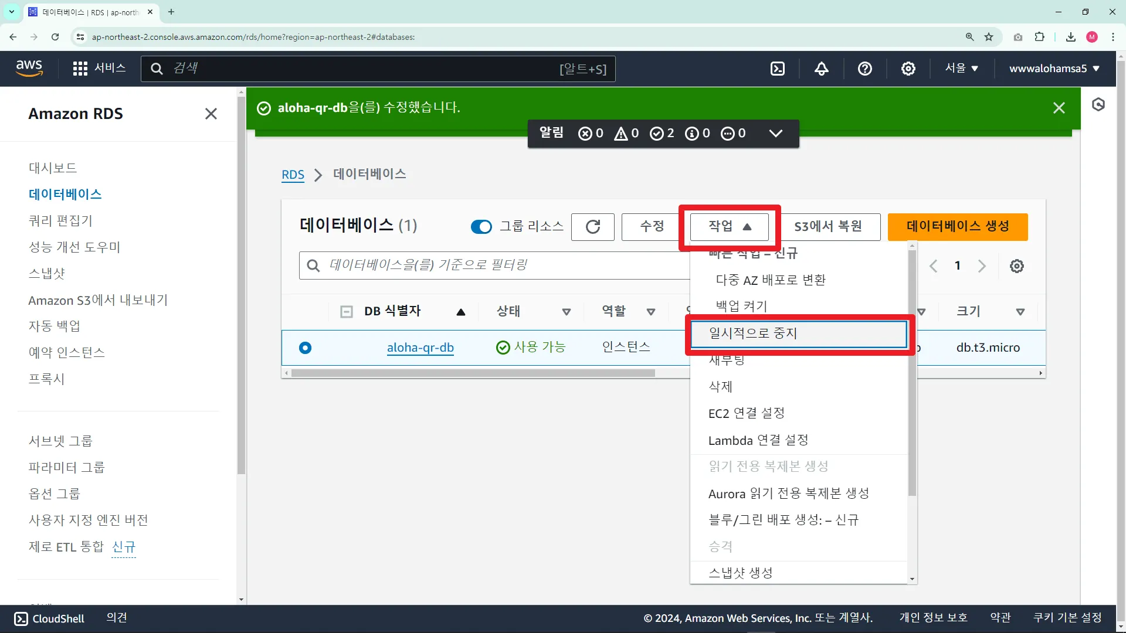1126x633 pixels.
Task: Click the help question mark icon
Action: click(864, 69)
